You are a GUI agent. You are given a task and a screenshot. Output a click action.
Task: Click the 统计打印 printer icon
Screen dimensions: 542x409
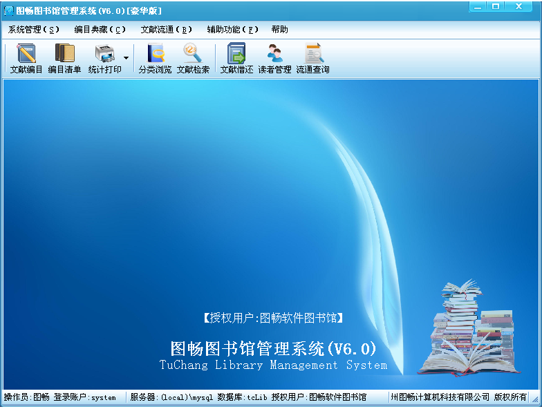[x=104, y=58]
